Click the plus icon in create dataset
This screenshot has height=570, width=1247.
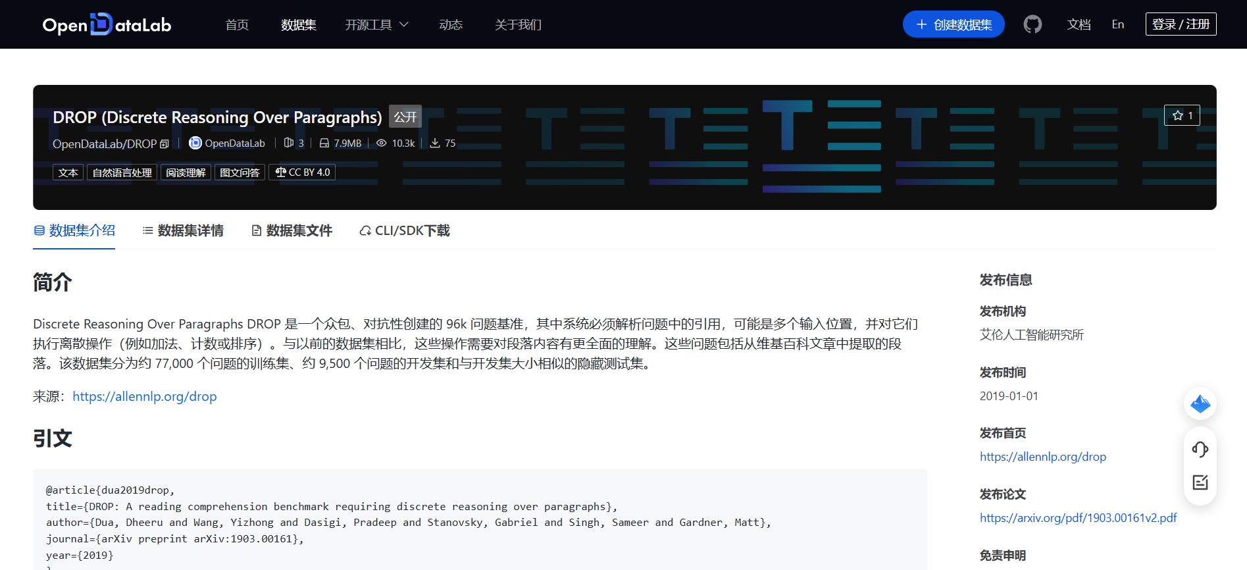(x=921, y=24)
